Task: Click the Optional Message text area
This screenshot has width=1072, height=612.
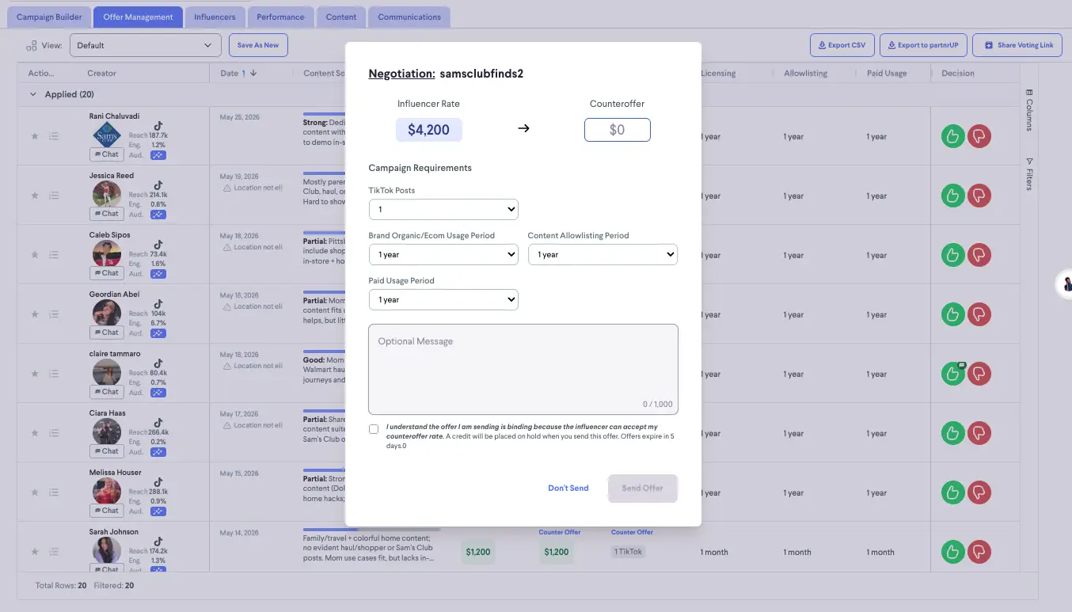Action: click(x=523, y=369)
